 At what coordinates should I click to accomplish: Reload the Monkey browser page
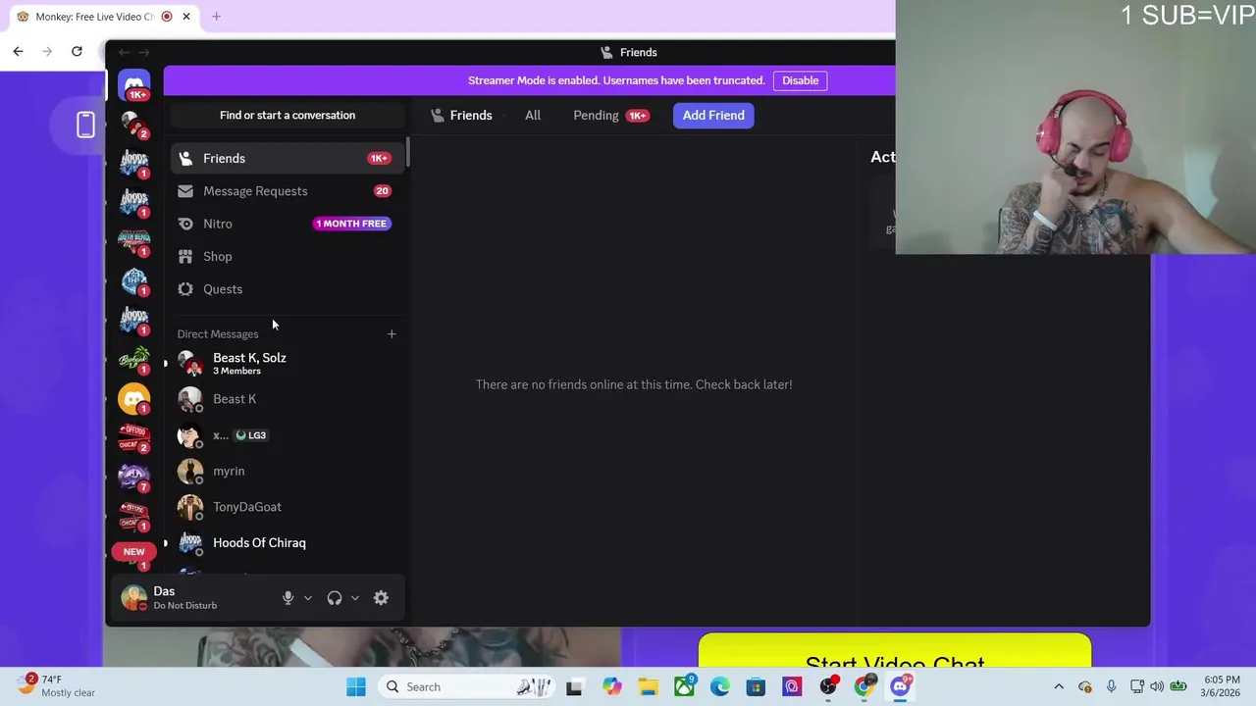click(77, 51)
